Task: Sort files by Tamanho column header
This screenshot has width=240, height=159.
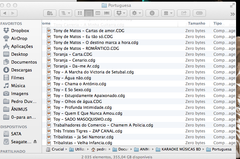Action: 196,24
